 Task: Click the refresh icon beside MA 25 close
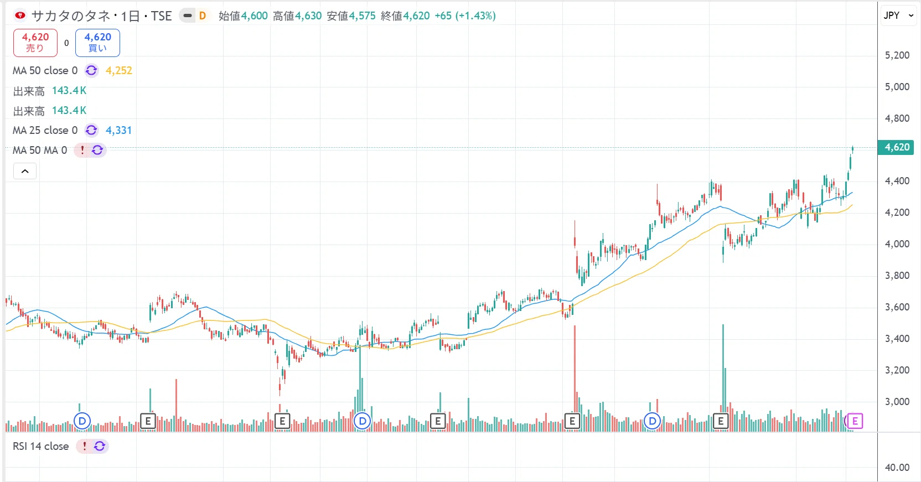91,130
